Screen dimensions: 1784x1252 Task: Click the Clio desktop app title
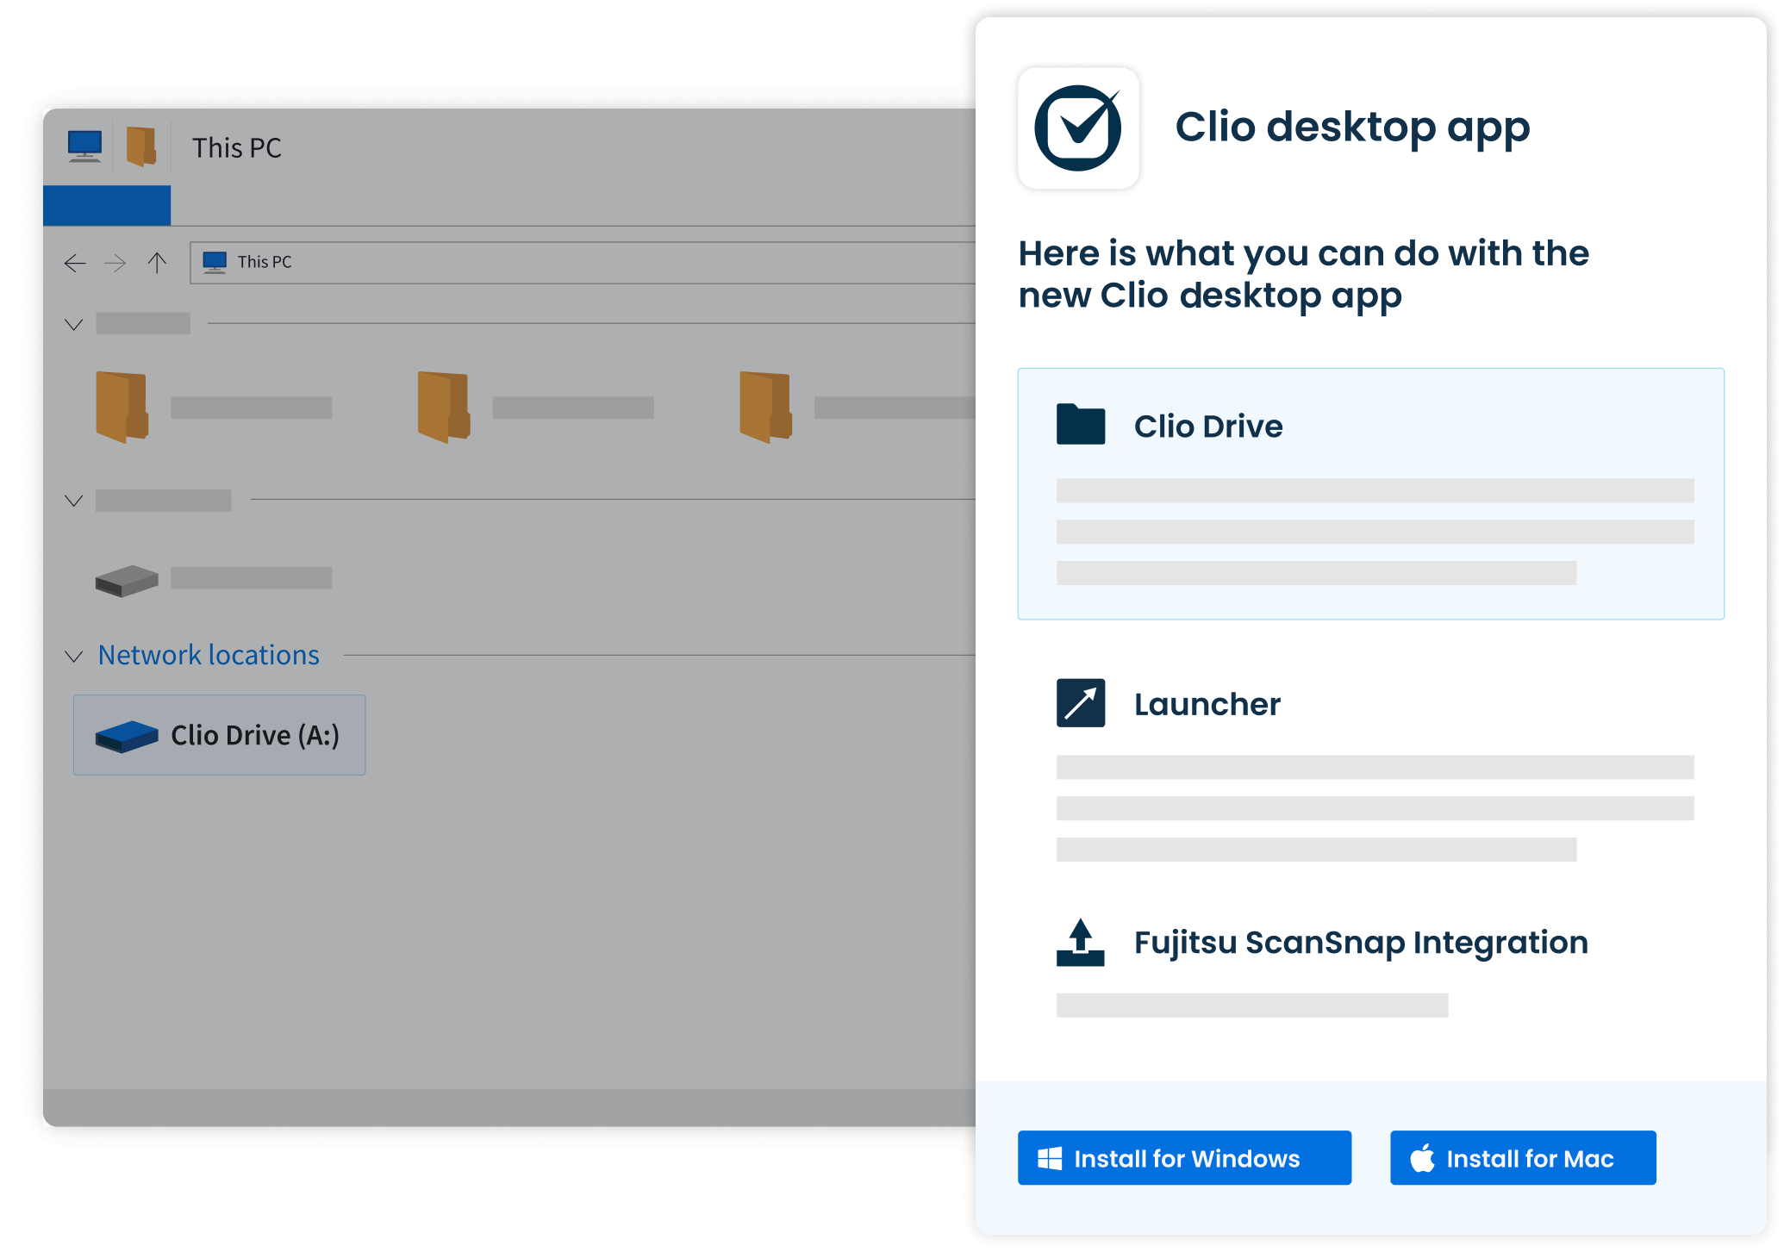pyautogui.click(x=1352, y=128)
